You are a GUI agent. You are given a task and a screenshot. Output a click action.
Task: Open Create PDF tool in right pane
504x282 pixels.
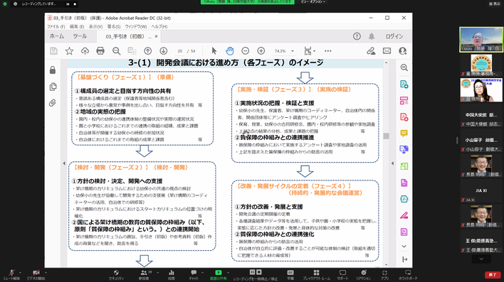click(x=404, y=116)
